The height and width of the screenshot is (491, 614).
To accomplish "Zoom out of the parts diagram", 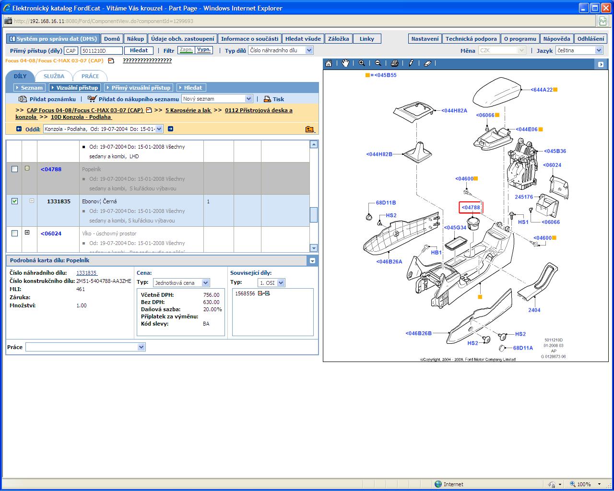I will point(378,63).
